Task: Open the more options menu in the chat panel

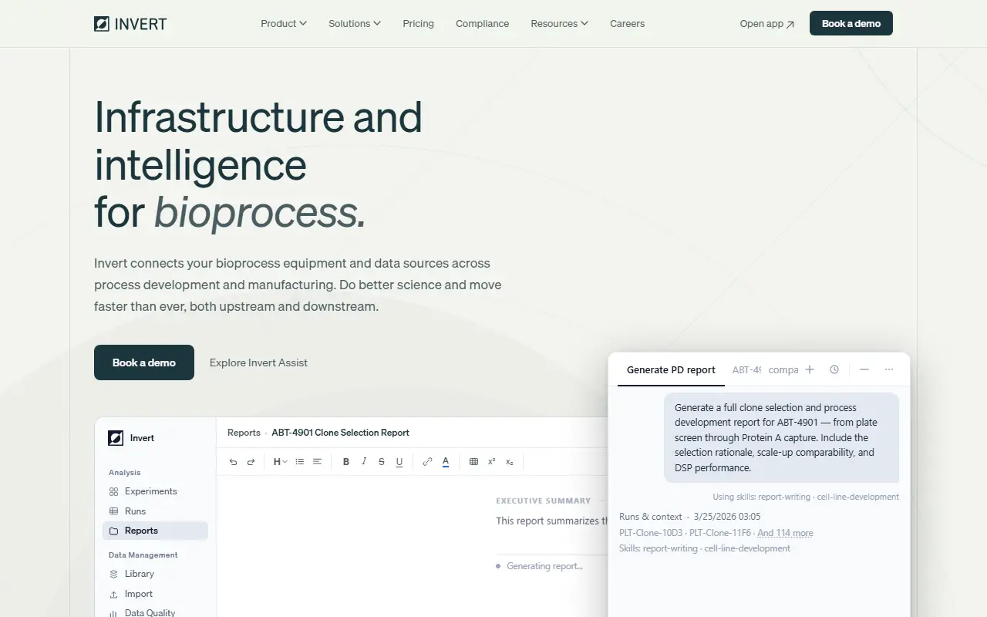Action: coord(889,370)
